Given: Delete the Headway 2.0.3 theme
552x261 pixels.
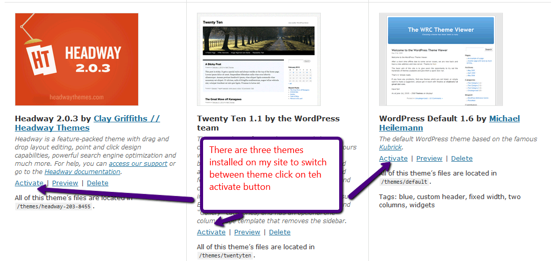Looking at the screenshot, I should pos(98,183).
